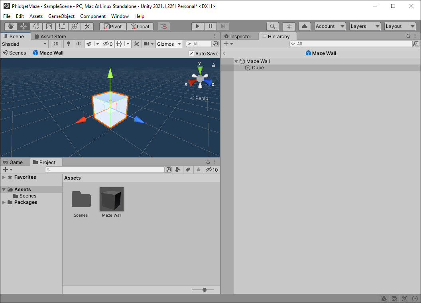Open the Gizmos dropdown arrow
The image size is (421, 303).
pos(179,44)
